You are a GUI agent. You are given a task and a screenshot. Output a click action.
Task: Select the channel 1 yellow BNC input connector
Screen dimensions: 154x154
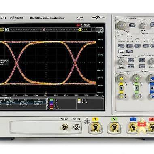tap(95, 127)
